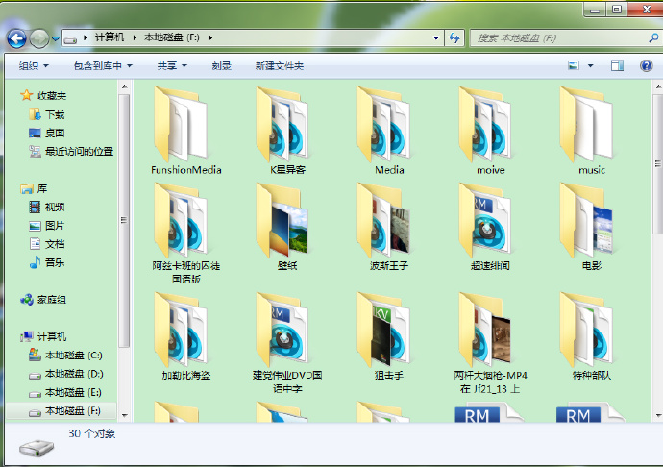Expand breadcrumb arrow after 计算机
Viewport: 663px width, 467px height.
pos(135,38)
